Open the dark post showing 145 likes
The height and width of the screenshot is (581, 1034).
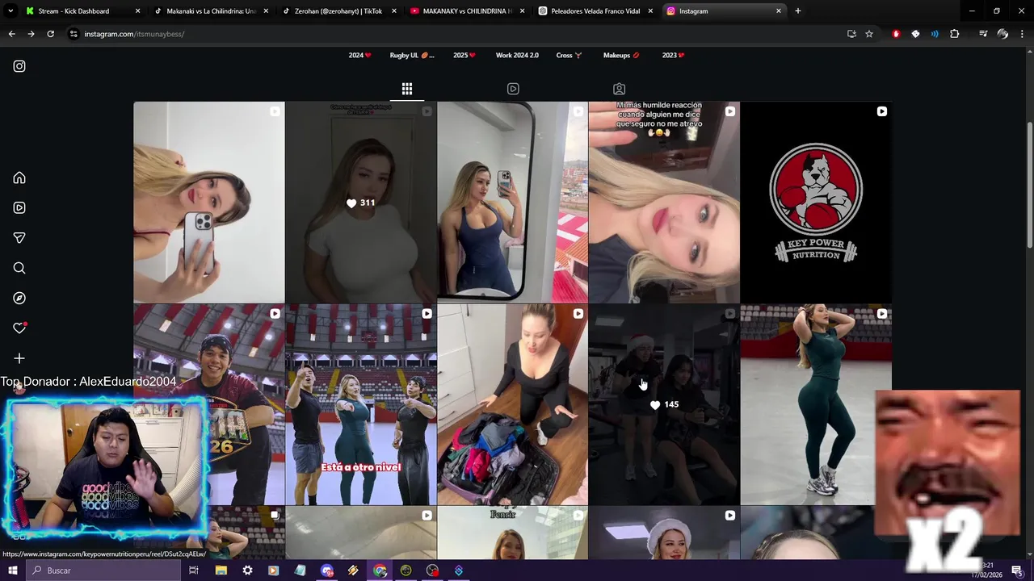[x=664, y=404]
